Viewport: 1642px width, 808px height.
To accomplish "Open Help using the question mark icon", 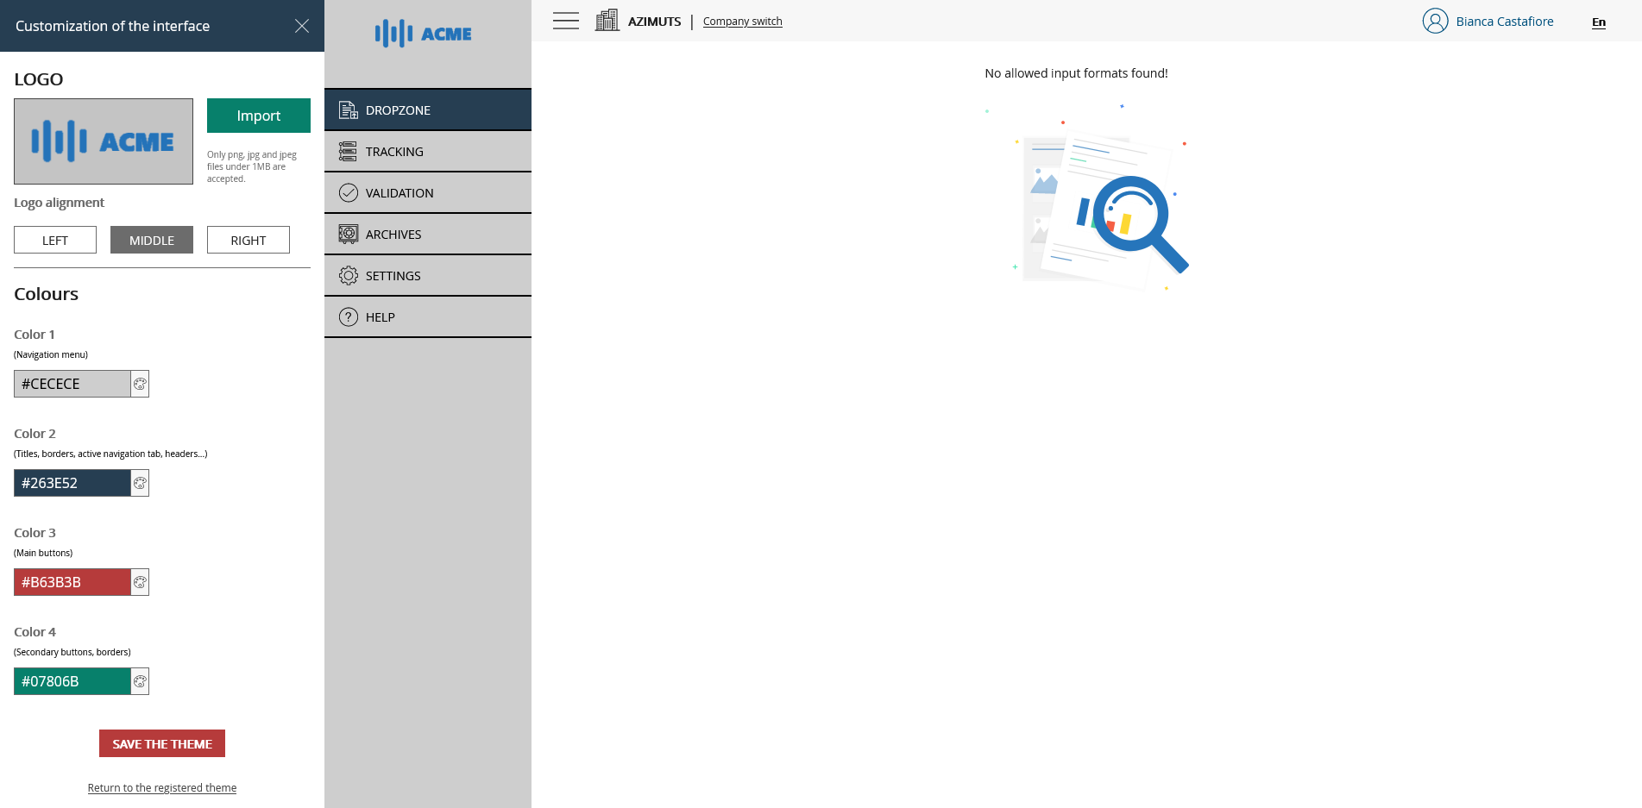I will (348, 316).
